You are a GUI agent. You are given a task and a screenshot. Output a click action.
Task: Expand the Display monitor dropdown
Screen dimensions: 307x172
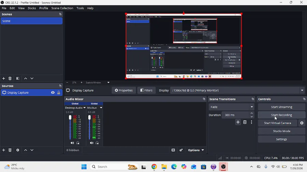pos(302,90)
